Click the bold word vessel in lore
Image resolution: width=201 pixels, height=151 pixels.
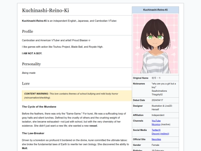93,126
